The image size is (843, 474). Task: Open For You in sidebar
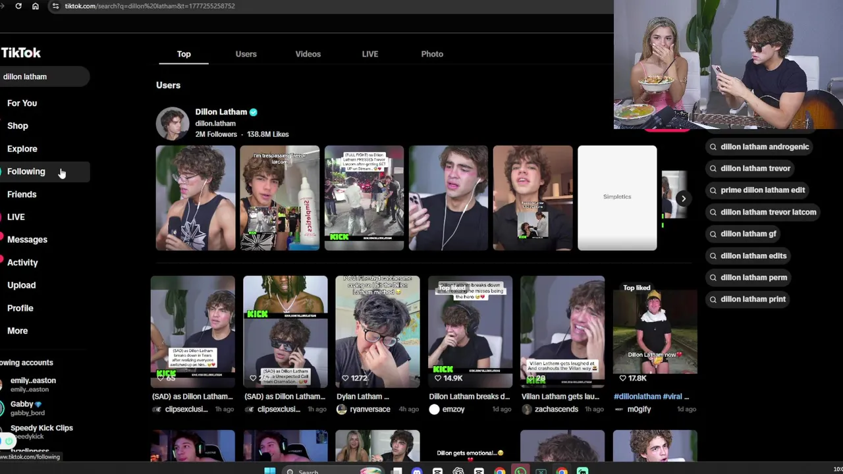[22, 103]
